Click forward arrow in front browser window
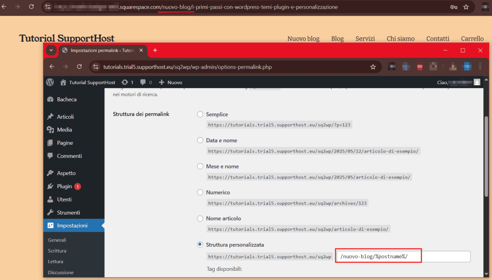 click(65, 66)
